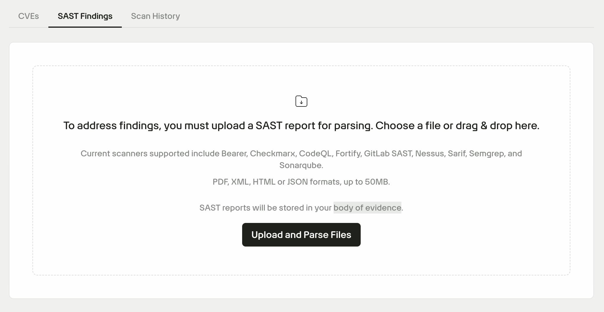The height and width of the screenshot is (312, 604).
Task: Click the upload SAST report heading
Action: tap(301, 126)
